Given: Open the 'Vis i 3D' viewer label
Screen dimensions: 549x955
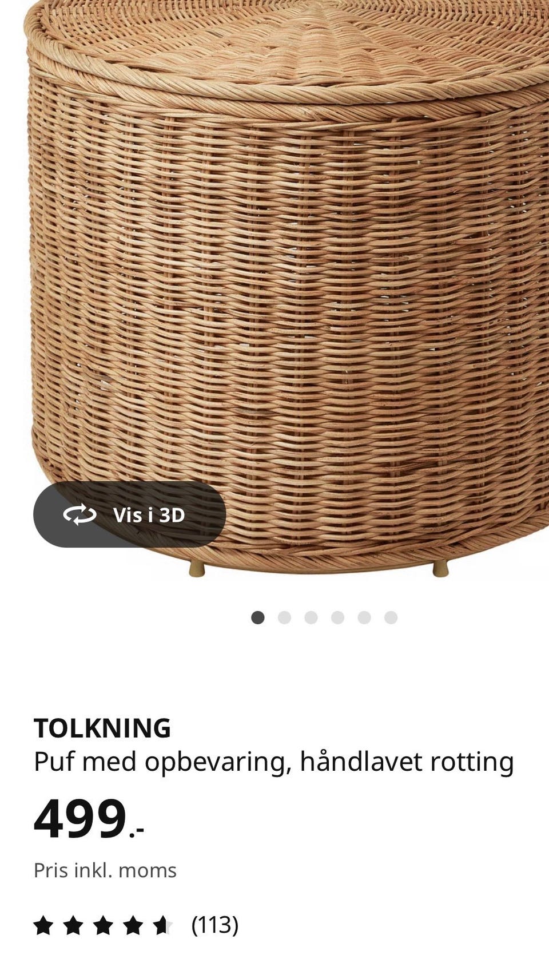Looking at the screenshot, I should pos(149,515).
